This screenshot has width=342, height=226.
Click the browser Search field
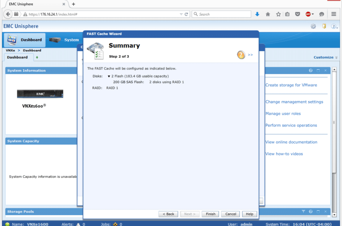[221, 14]
